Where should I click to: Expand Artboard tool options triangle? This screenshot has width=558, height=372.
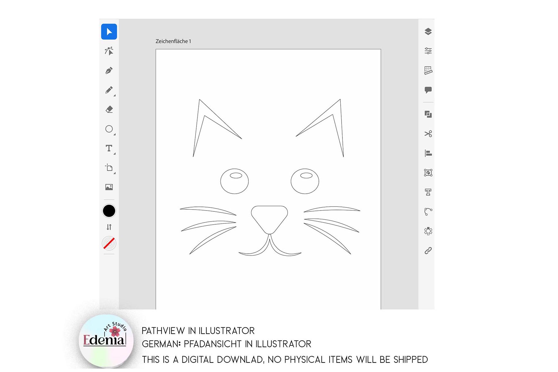115,173
